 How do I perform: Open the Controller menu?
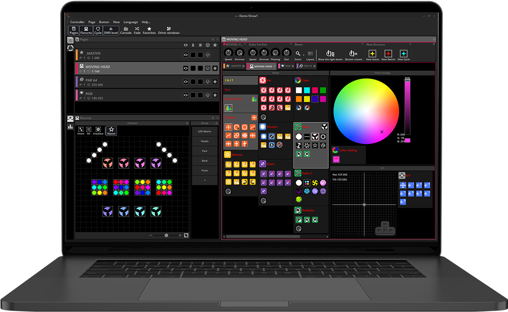tap(77, 22)
